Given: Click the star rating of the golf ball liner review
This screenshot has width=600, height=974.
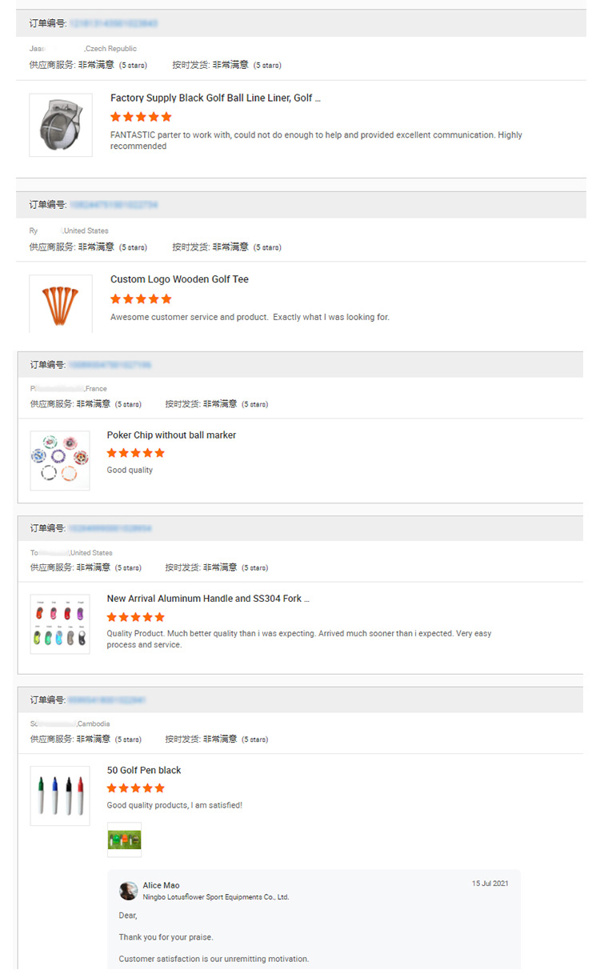Looking at the screenshot, I should coord(140,116).
